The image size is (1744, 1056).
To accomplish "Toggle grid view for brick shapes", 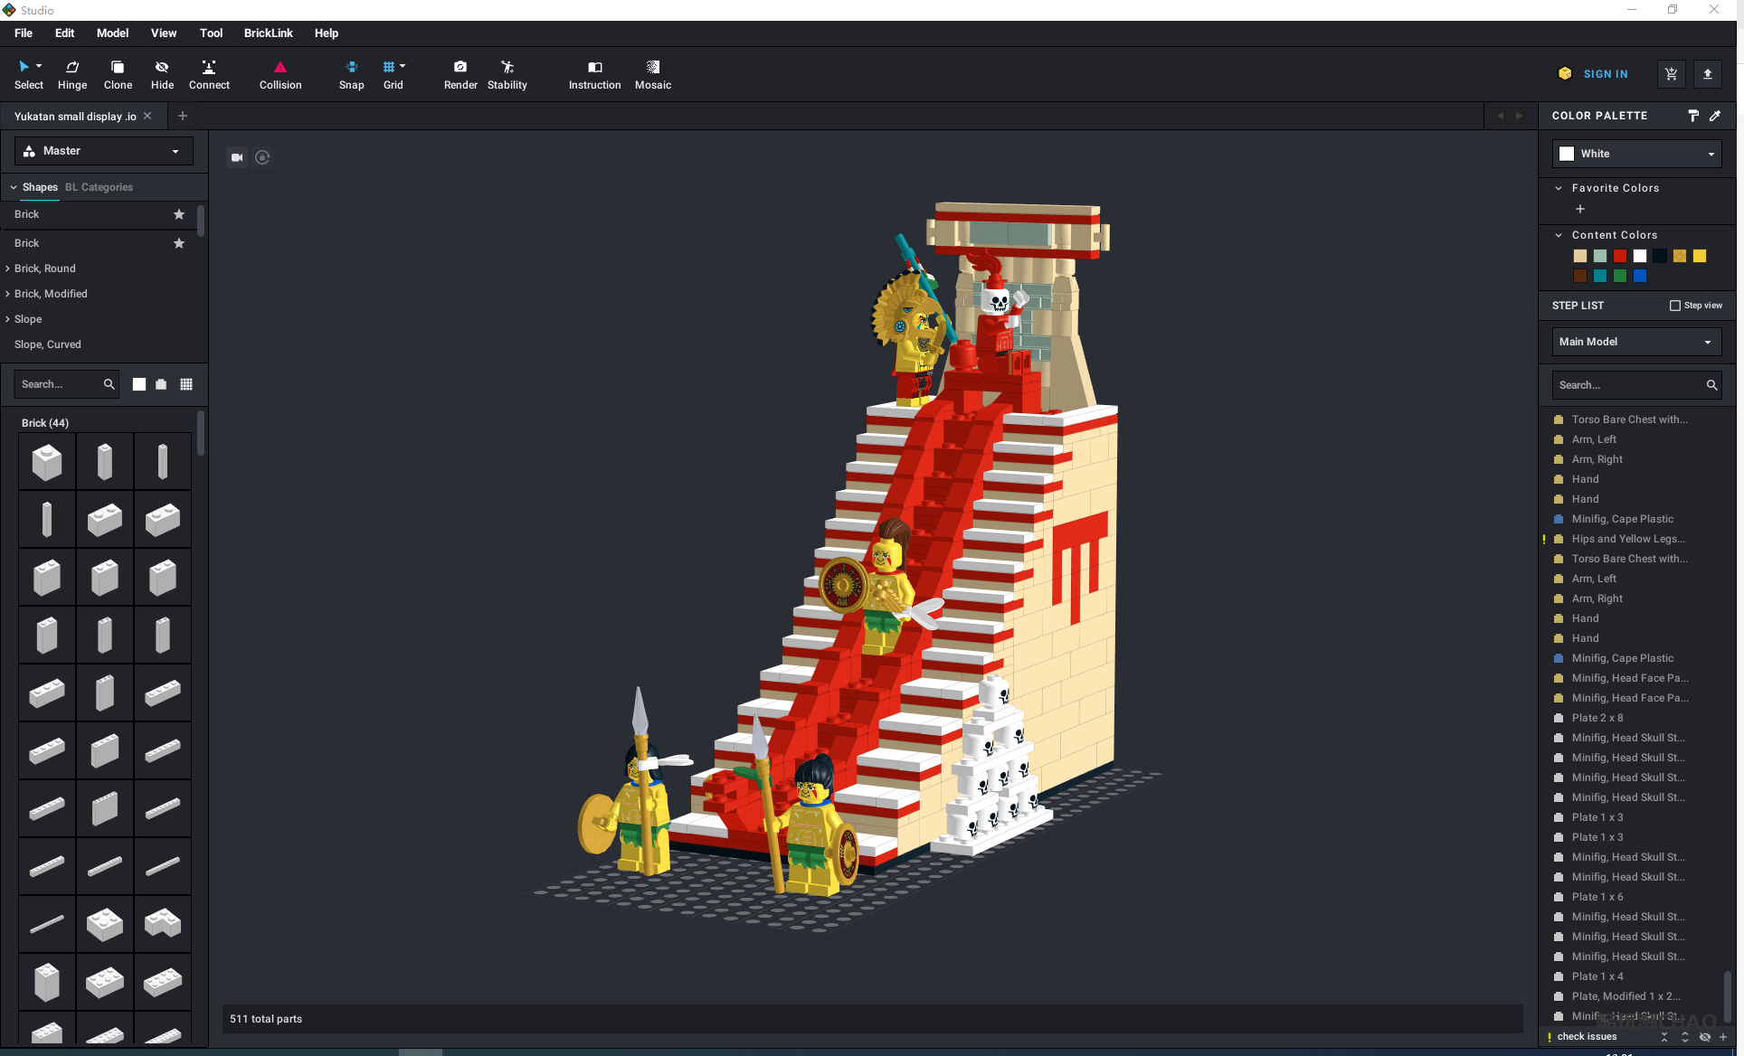I will (187, 383).
